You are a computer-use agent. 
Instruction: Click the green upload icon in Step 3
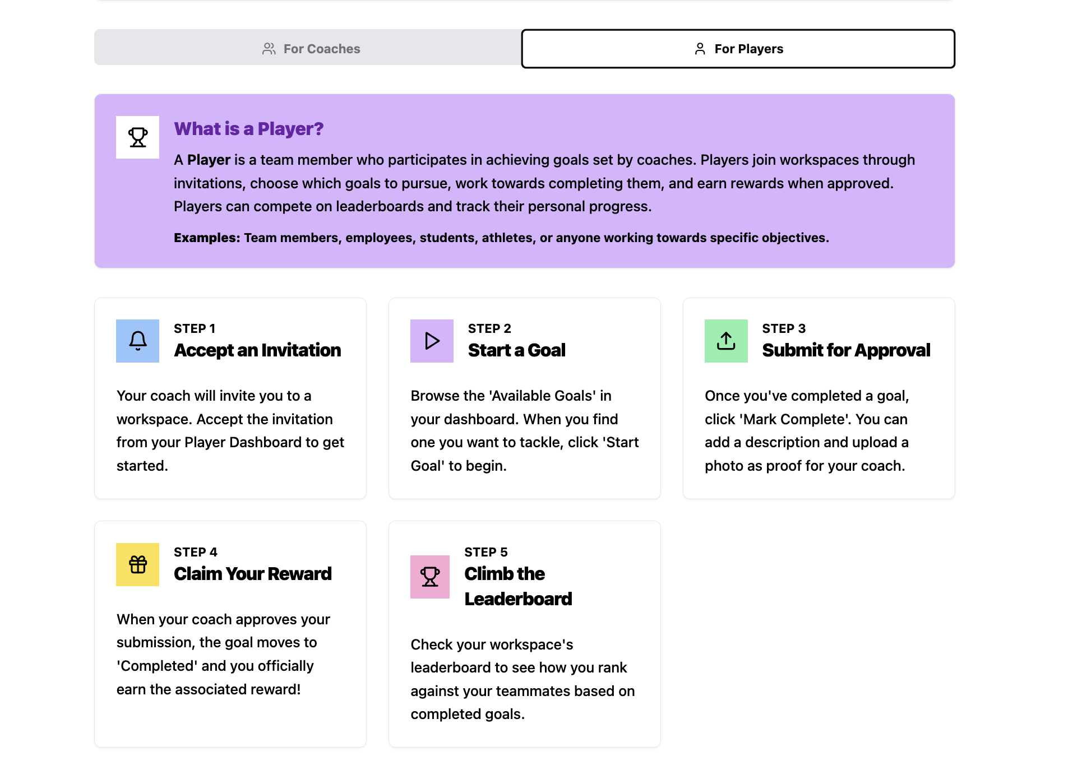(725, 341)
